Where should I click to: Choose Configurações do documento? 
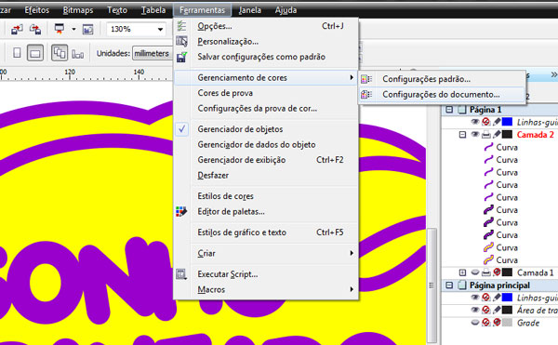(x=442, y=95)
